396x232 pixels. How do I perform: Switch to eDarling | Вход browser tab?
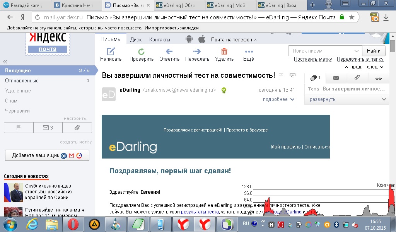[x=281, y=5]
